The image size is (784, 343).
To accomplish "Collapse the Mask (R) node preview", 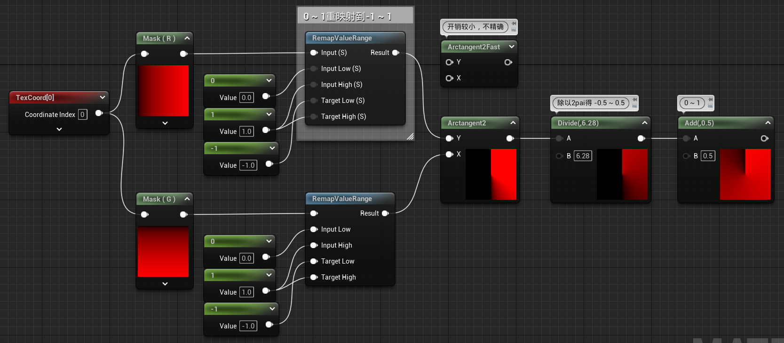I will [x=187, y=38].
